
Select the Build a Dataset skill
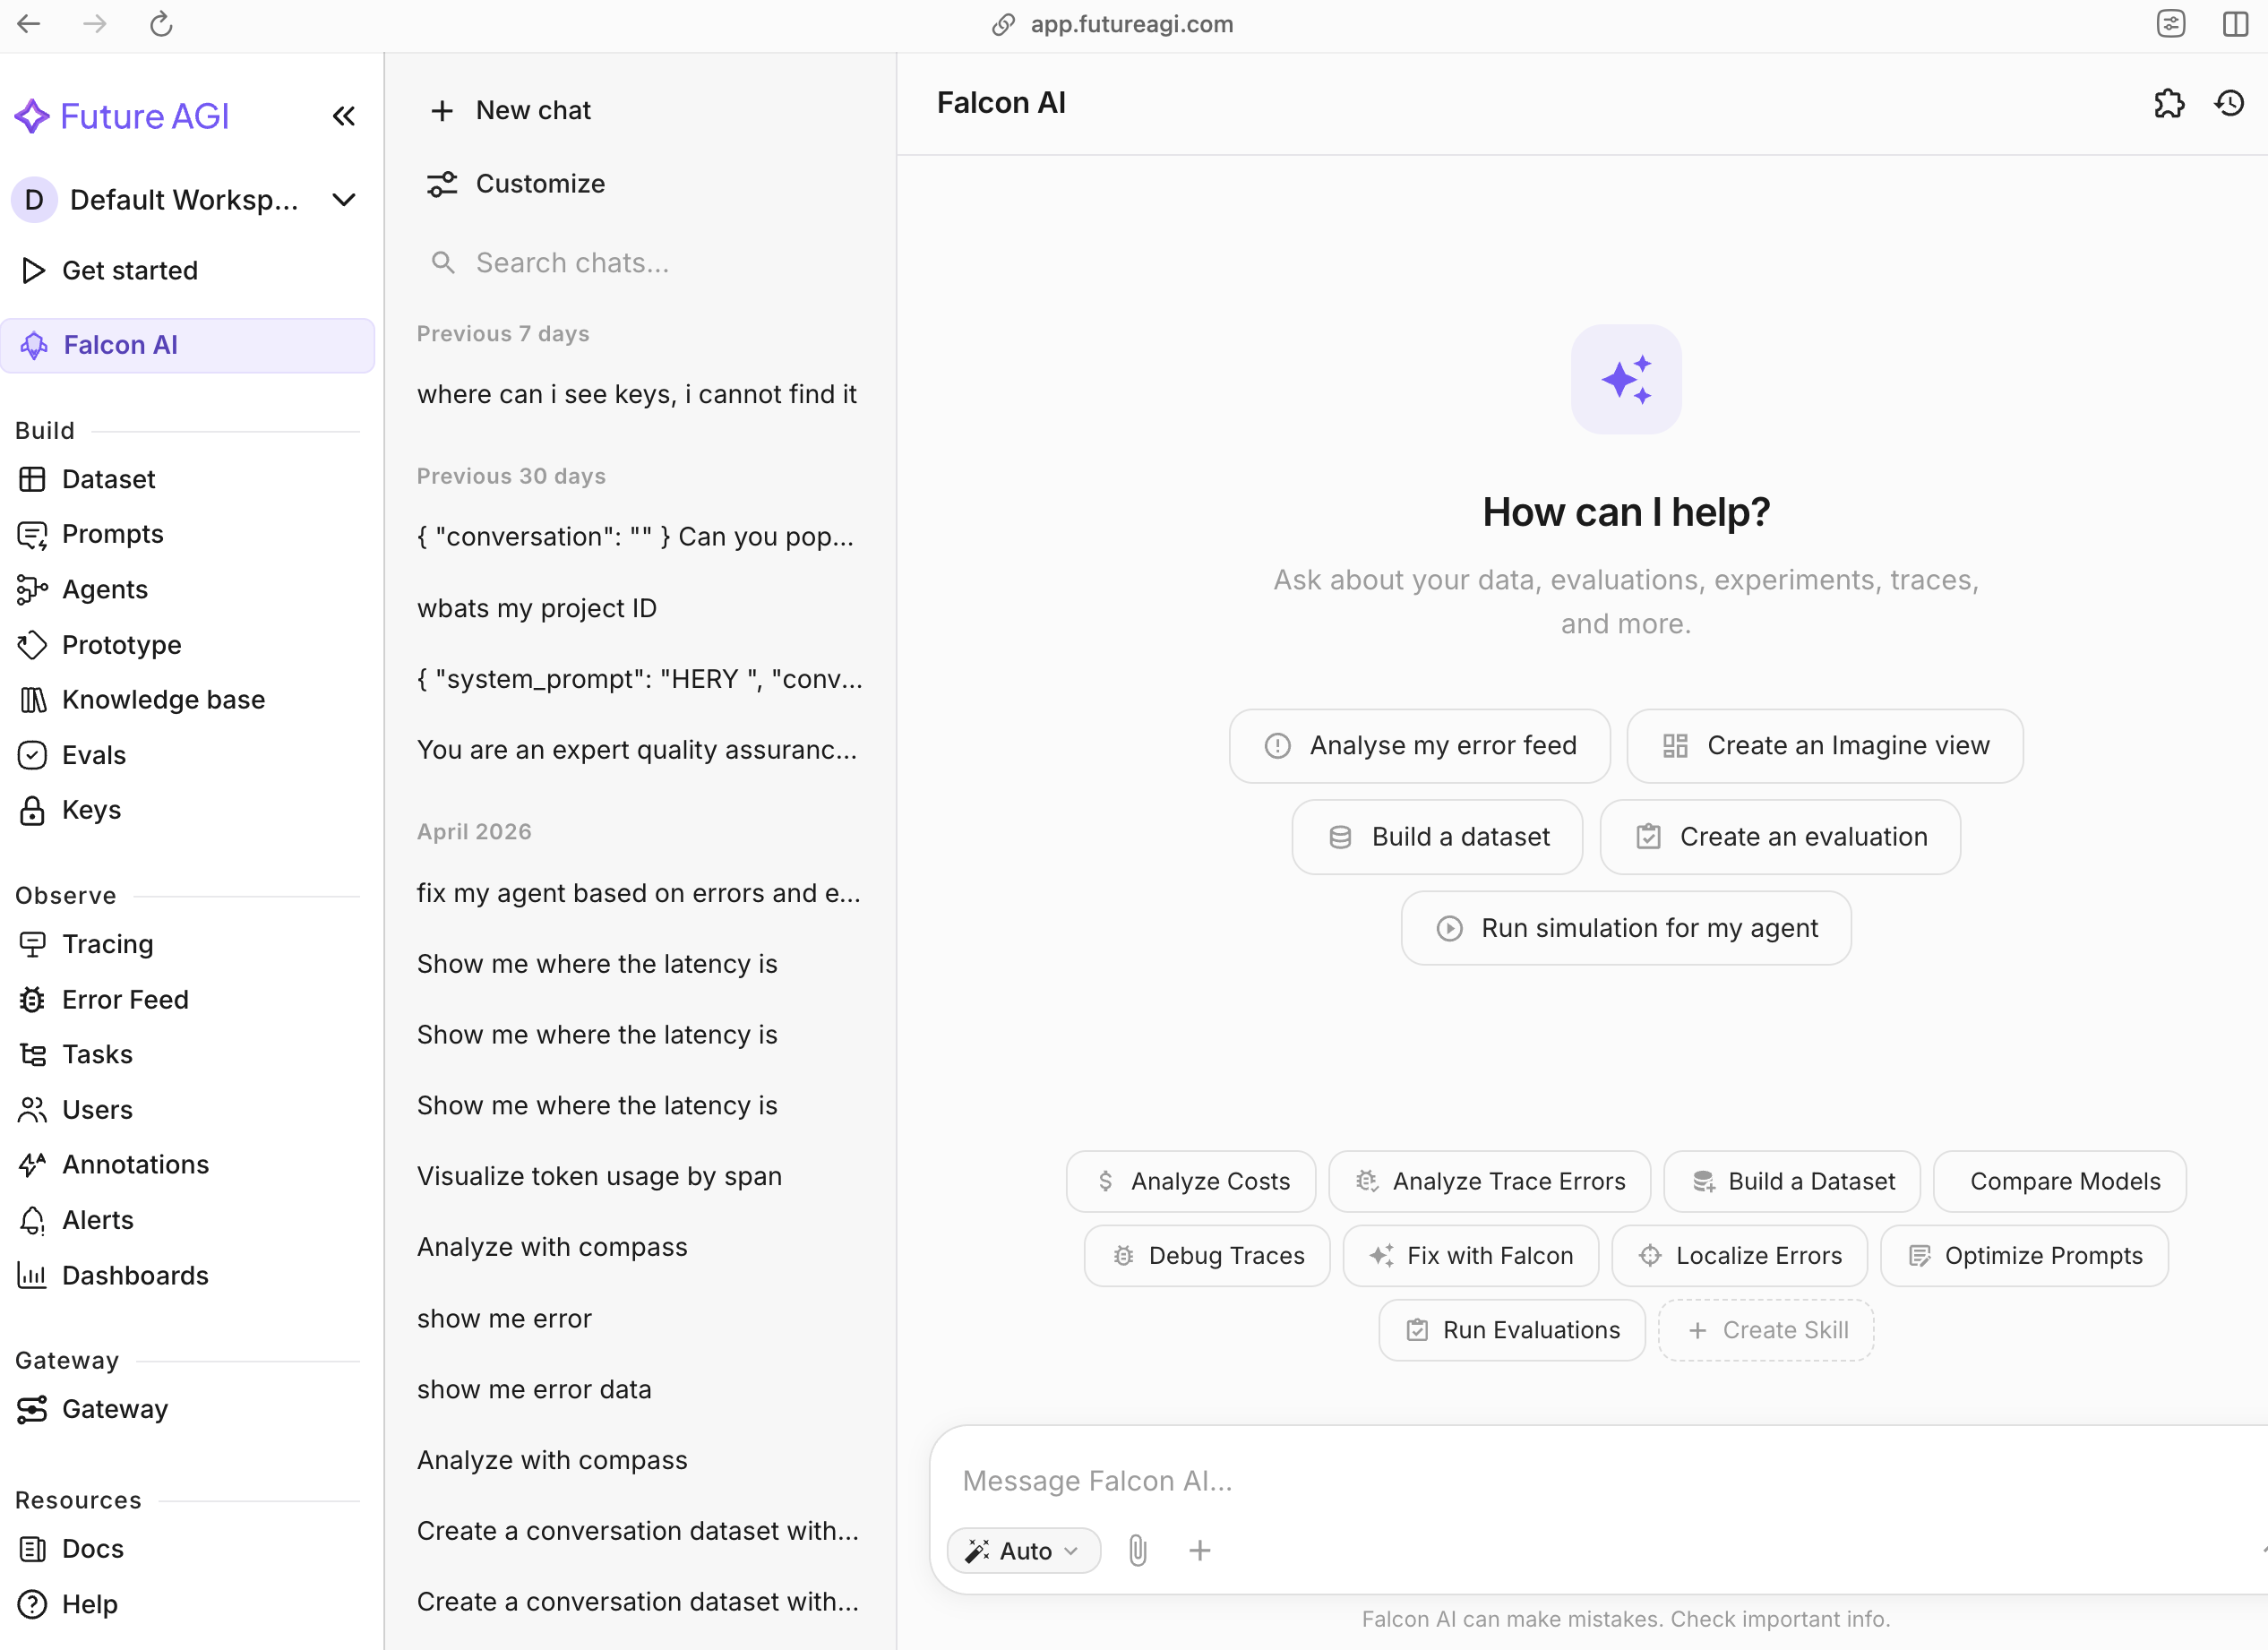1792,1182
